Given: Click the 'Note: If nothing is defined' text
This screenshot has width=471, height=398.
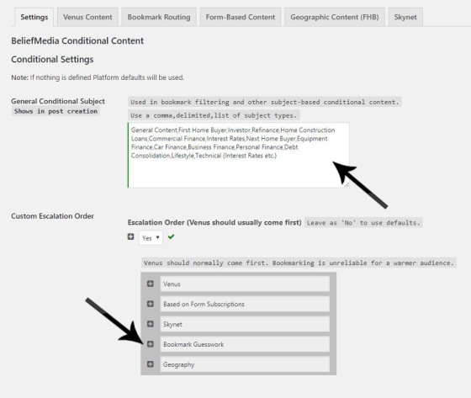Looking at the screenshot, I should [98, 77].
